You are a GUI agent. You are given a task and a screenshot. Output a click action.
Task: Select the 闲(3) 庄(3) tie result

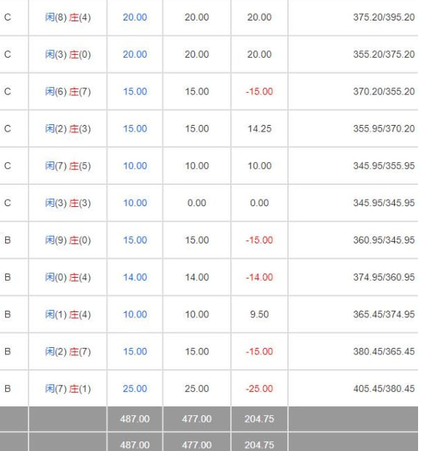coord(68,203)
